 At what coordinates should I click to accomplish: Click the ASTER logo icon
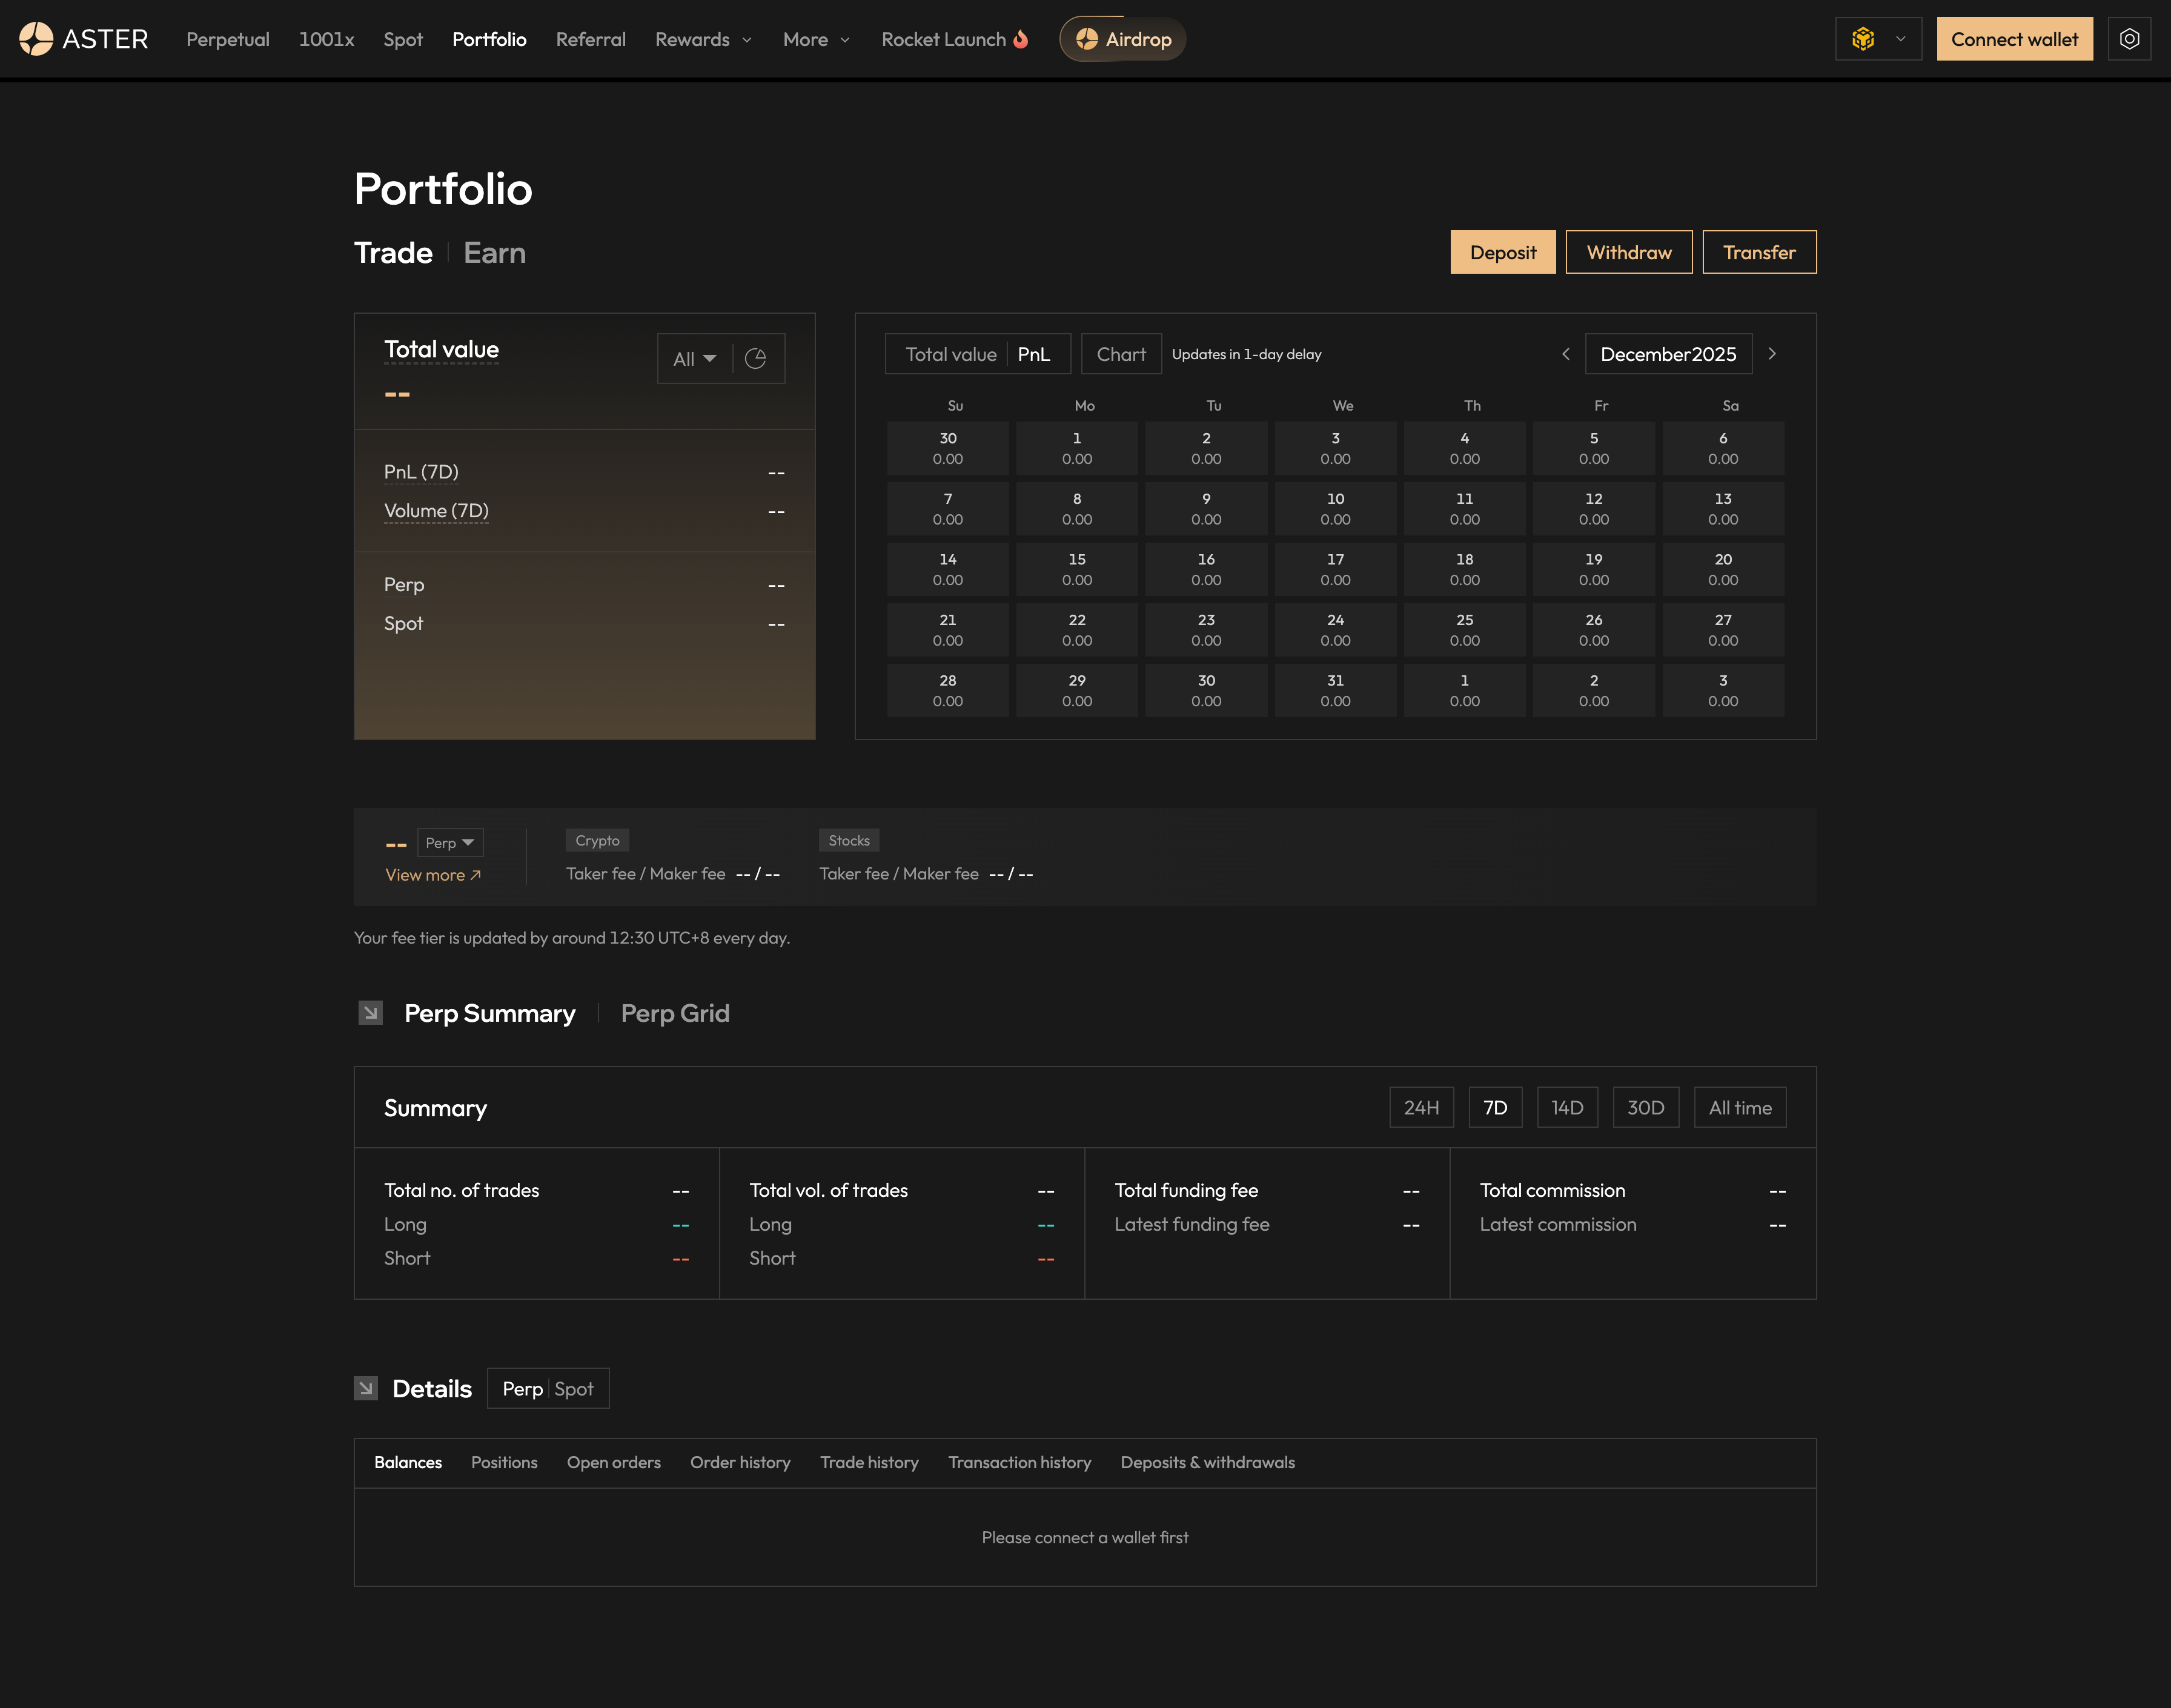[36, 39]
